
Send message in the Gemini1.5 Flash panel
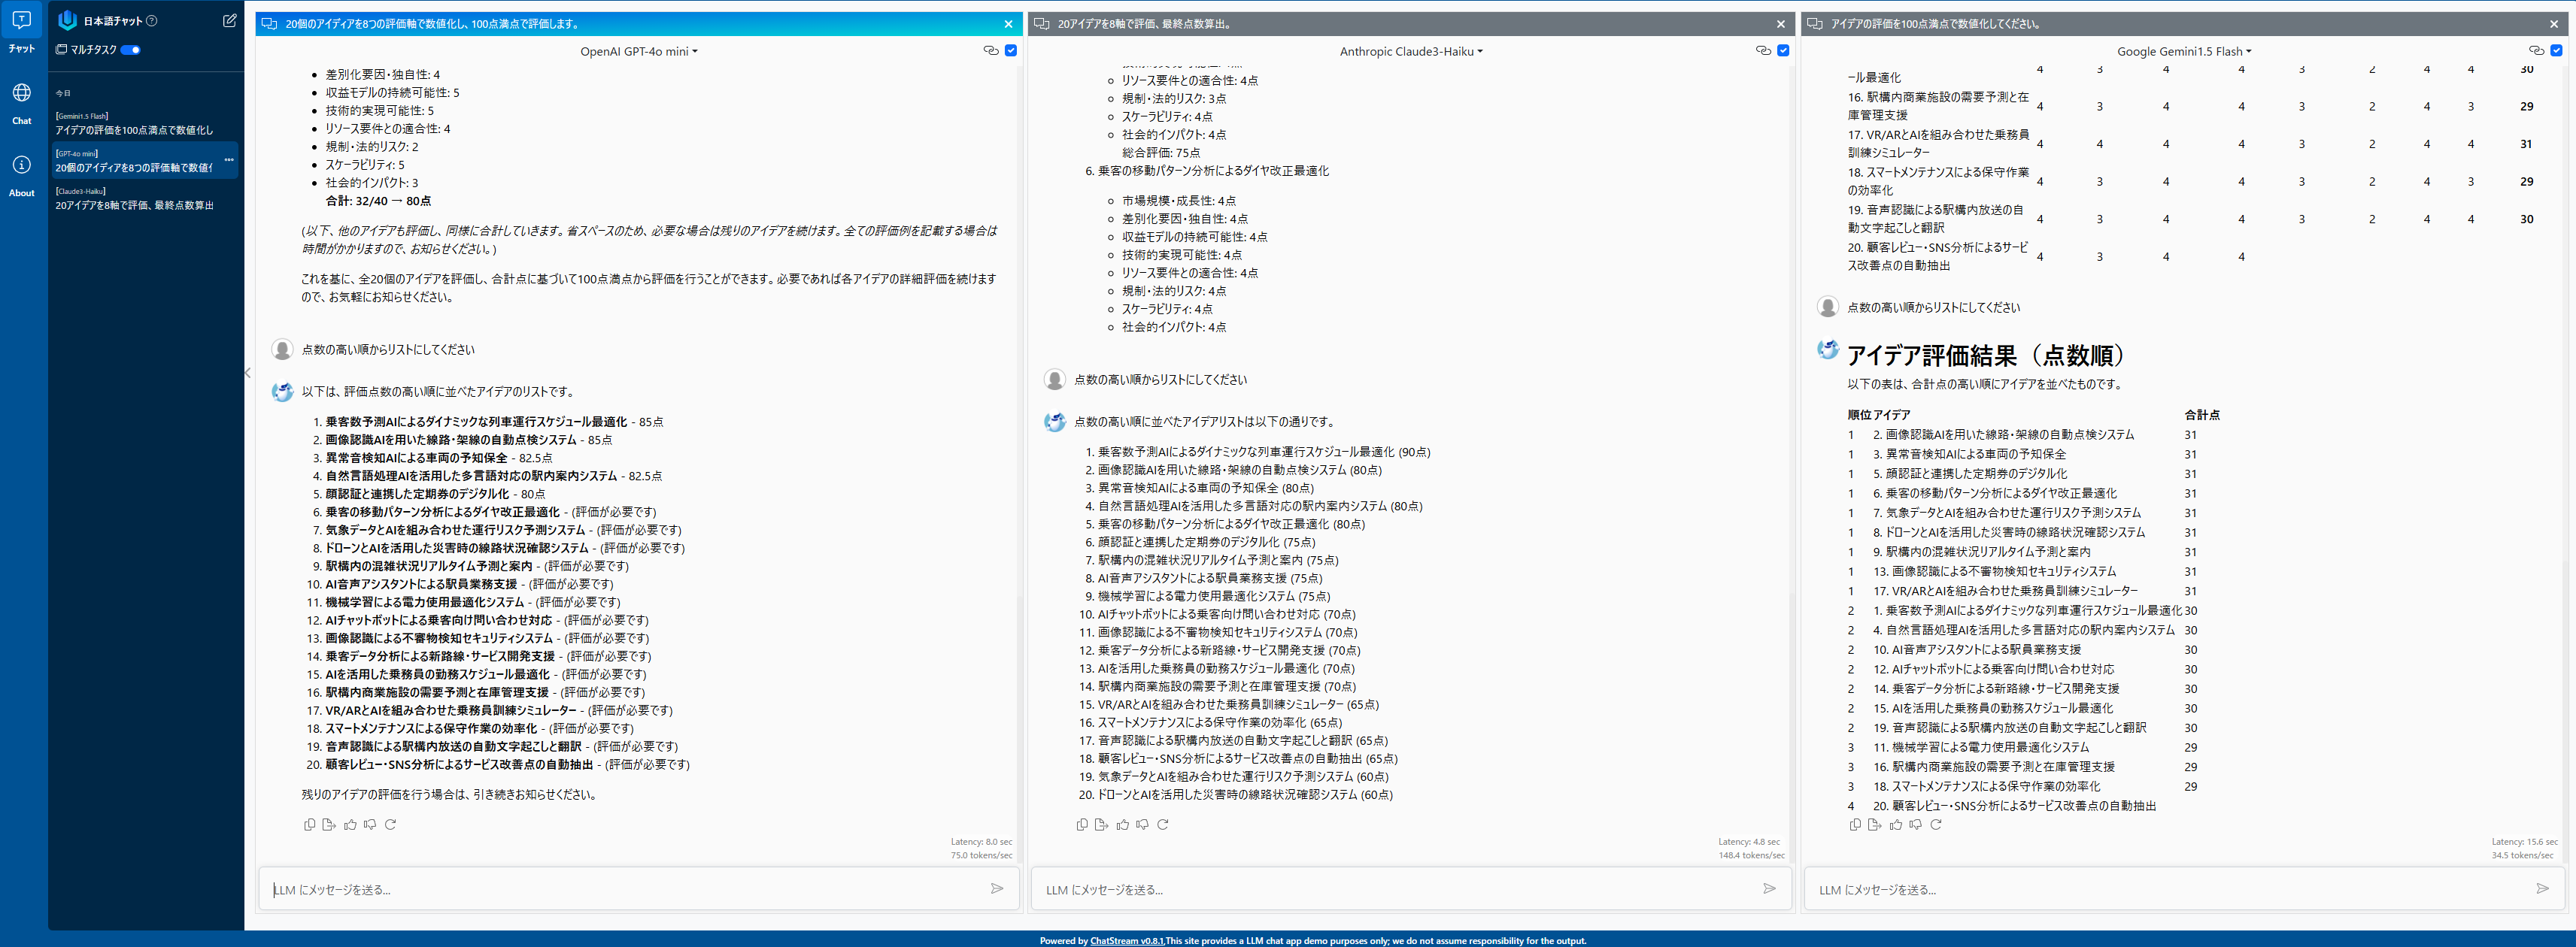[2542, 889]
